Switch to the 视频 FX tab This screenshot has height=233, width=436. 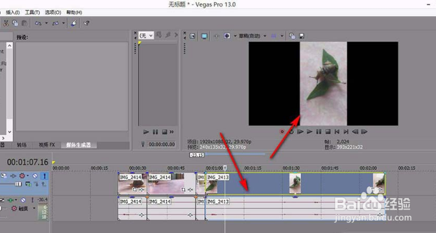click(x=47, y=145)
